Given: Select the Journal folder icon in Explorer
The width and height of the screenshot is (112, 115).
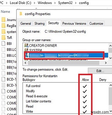Looking at the screenshot, I should point(3,20).
